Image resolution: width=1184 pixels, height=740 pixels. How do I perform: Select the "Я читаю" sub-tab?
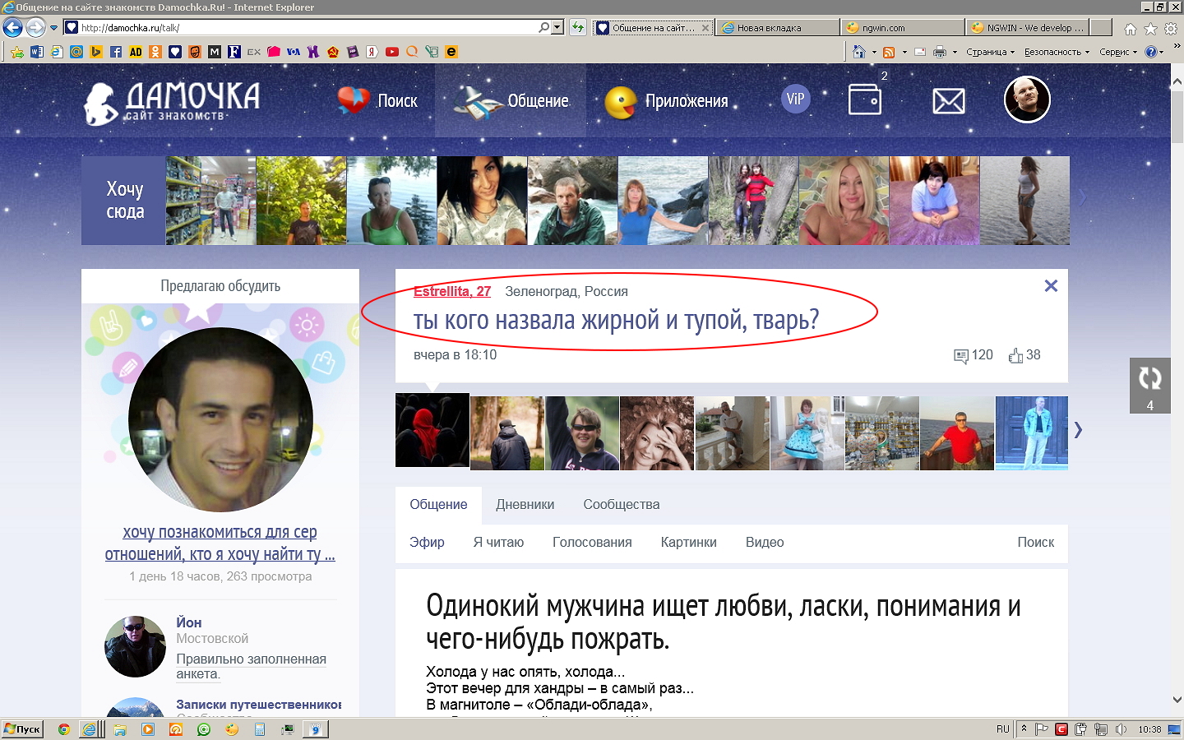498,543
